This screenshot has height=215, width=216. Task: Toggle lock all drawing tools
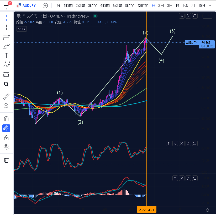6,138
